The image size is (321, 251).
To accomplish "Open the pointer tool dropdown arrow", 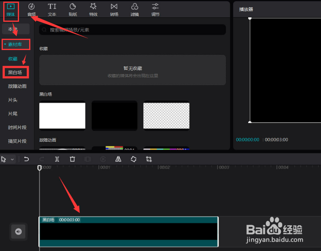I will pos(12,159).
